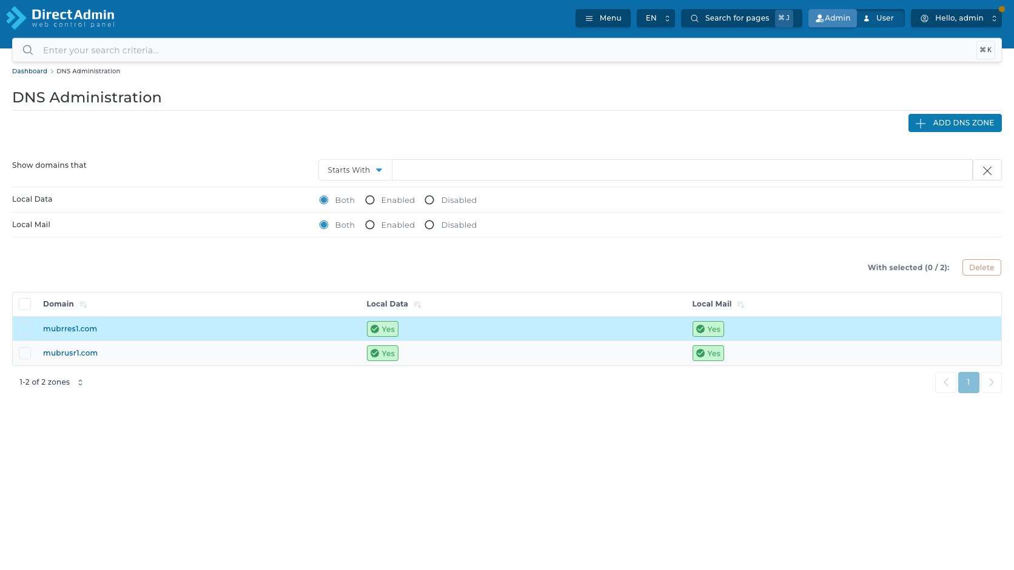Open Search for pages box
The width and height of the screenshot is (1014, 570).
[x=741, y=18]
